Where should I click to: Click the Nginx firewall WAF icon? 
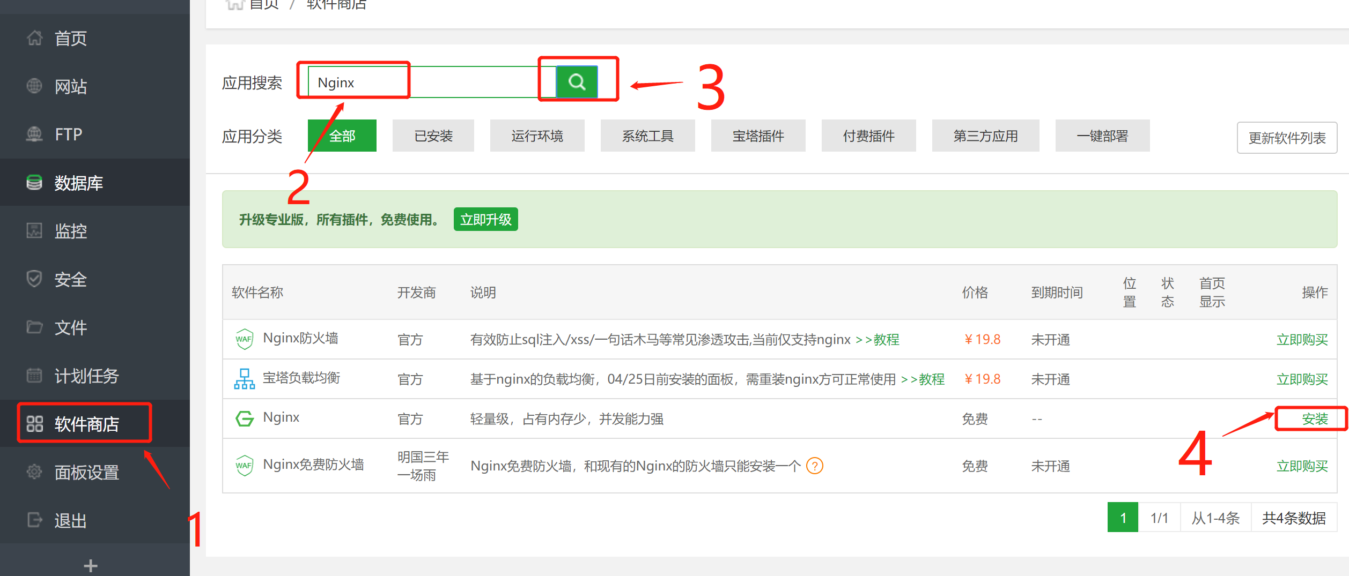(x=244, y=339)
